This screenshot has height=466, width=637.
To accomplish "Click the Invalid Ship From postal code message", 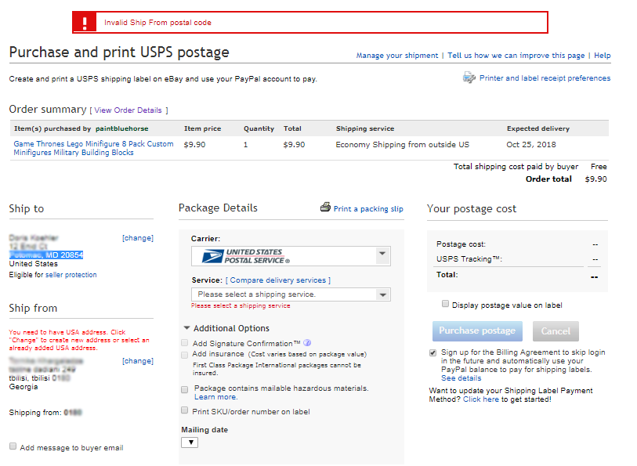I will point(157,23).
